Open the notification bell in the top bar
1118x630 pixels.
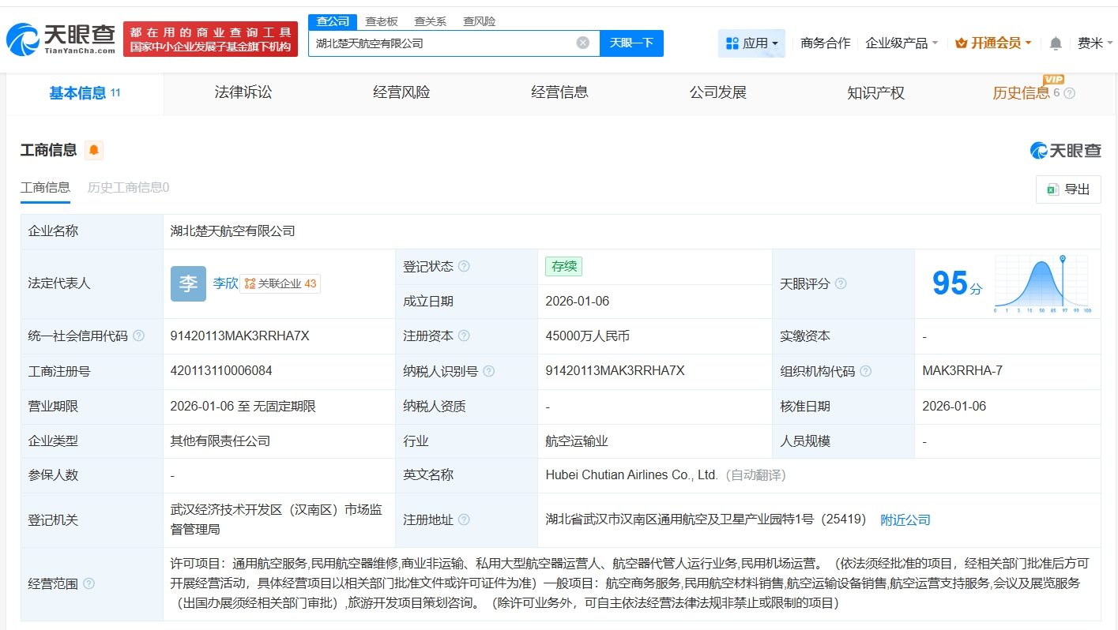click(1056, 43)
